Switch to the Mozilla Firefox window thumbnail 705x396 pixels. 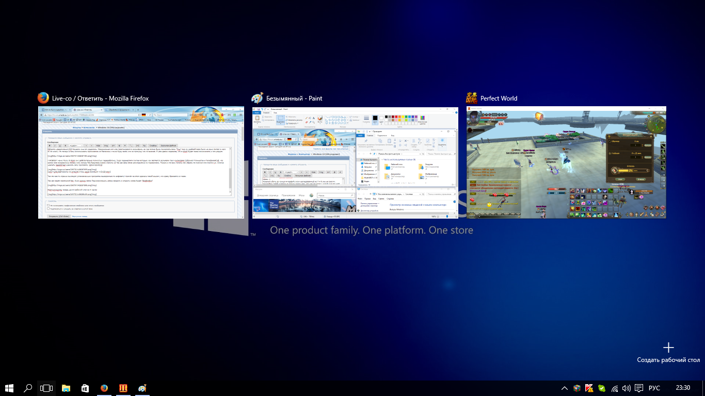[141, 162]
